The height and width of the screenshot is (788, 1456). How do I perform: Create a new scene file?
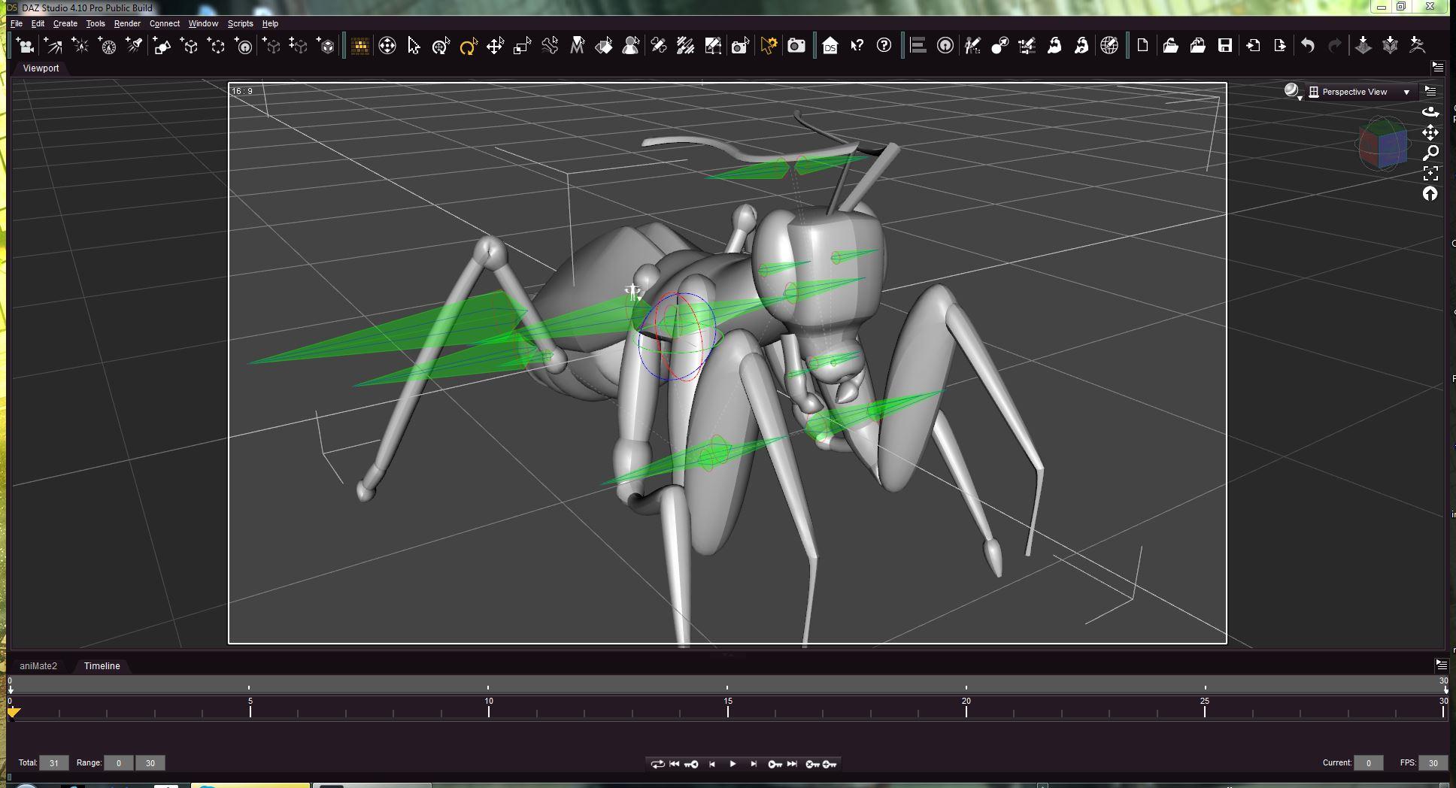(1143, 46)
